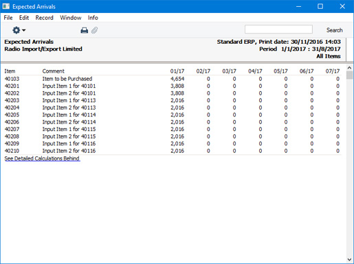
Task: Click the 'Standard ERP, Print date' header line
Action: (279, 42)
